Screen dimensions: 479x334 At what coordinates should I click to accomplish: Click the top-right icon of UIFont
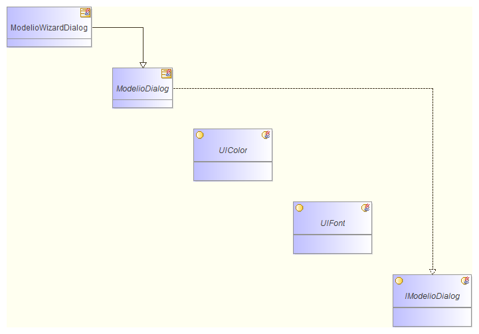point(365,207)
